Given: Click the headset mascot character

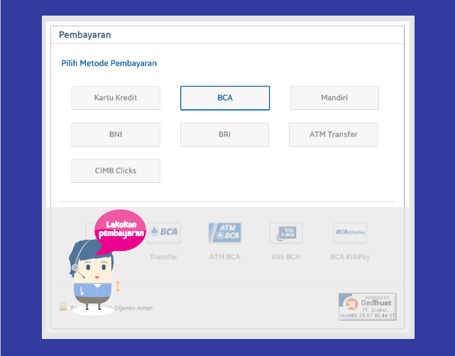Looking at the screenshot, I should click(92, 275).
